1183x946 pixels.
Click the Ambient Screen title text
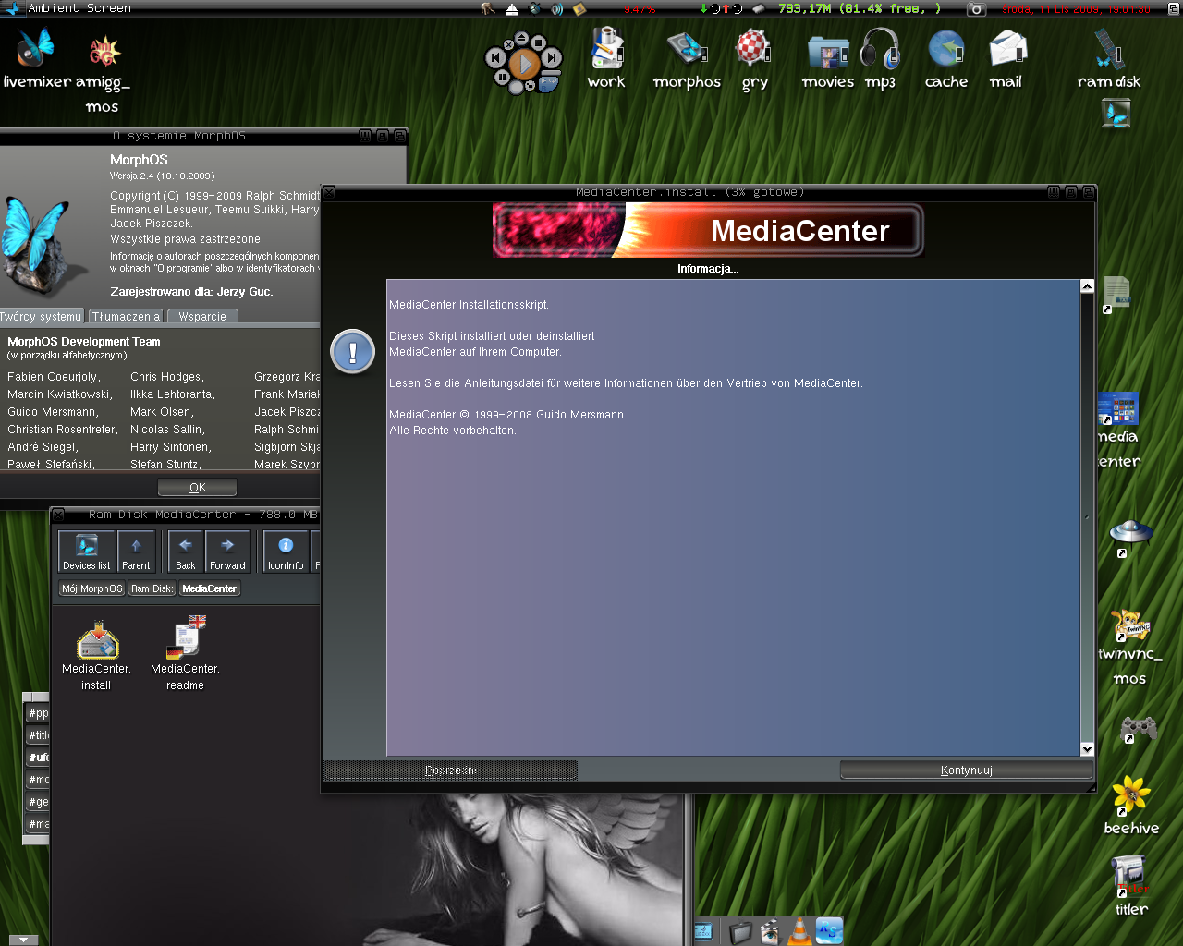(x=79, y=8)
